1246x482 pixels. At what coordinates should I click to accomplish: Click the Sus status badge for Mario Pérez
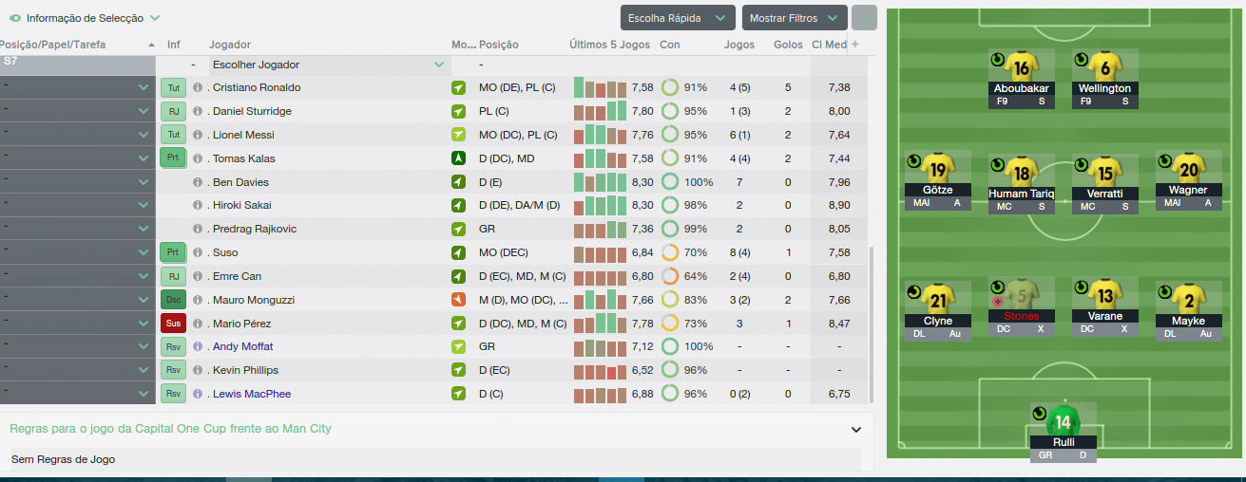pyautogui.click(x=173, y=323)
